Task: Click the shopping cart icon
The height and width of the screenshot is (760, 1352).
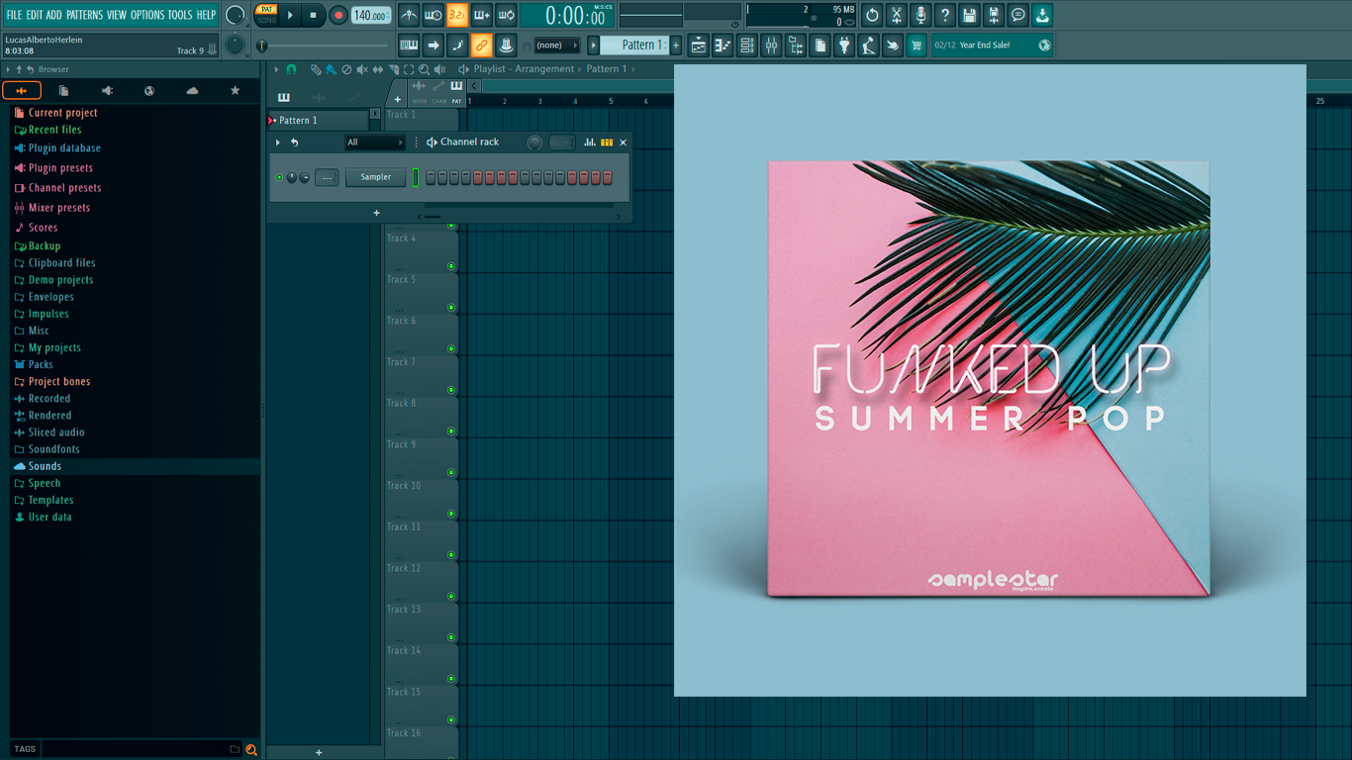Action: 917,45
